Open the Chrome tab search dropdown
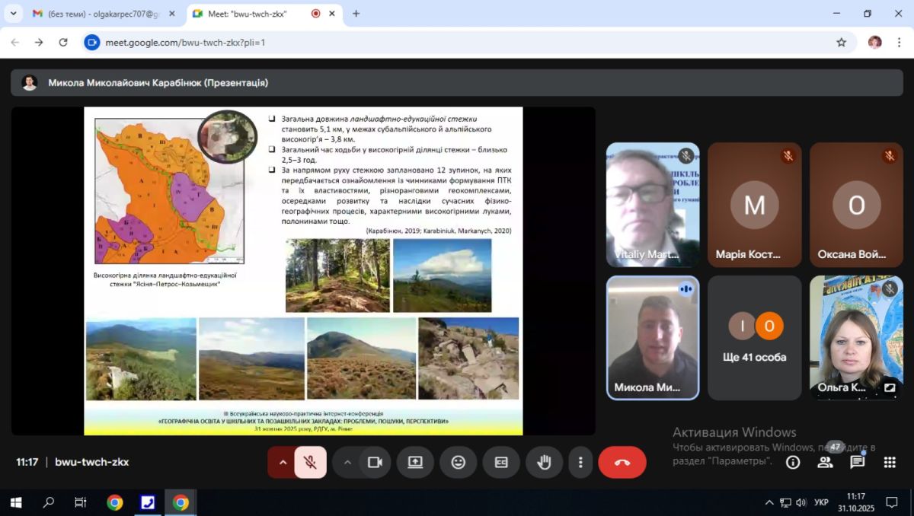Image resolution: width=914 pixels, height=516 pixels. [x=13, y=14]
